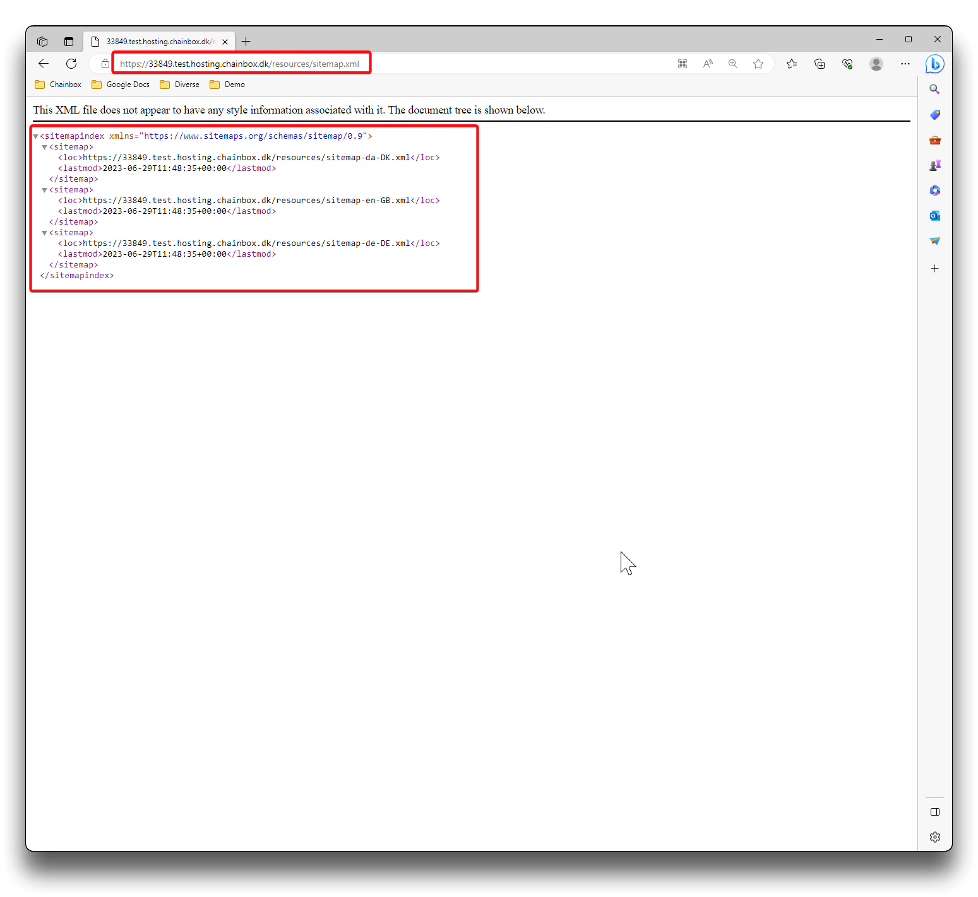978x897 pixels.
Task: Minimize the browser window
Action: tap(879, 39)
